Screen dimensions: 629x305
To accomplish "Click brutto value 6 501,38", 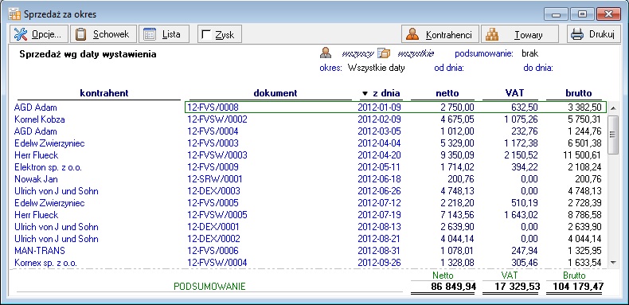I will (x=584, y=143).
